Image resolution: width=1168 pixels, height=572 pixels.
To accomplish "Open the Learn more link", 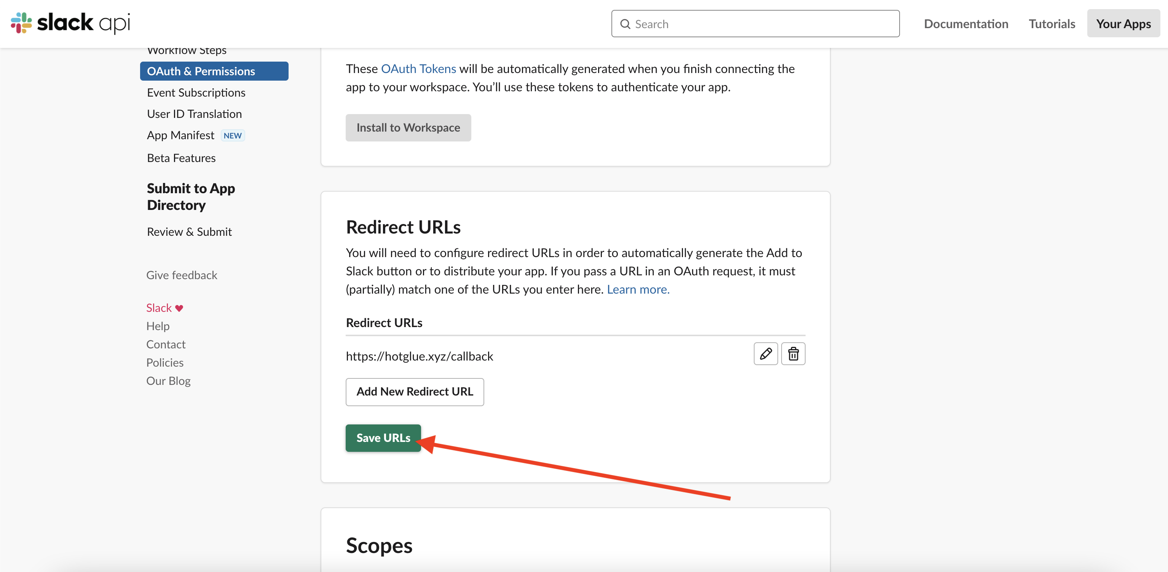I will tap(638, 289).
